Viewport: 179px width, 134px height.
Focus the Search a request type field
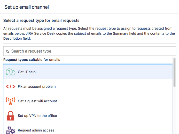point(90,51)
